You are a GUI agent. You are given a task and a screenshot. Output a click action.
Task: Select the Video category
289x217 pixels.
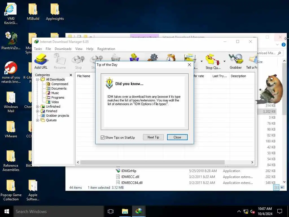(x=55, y=102)
